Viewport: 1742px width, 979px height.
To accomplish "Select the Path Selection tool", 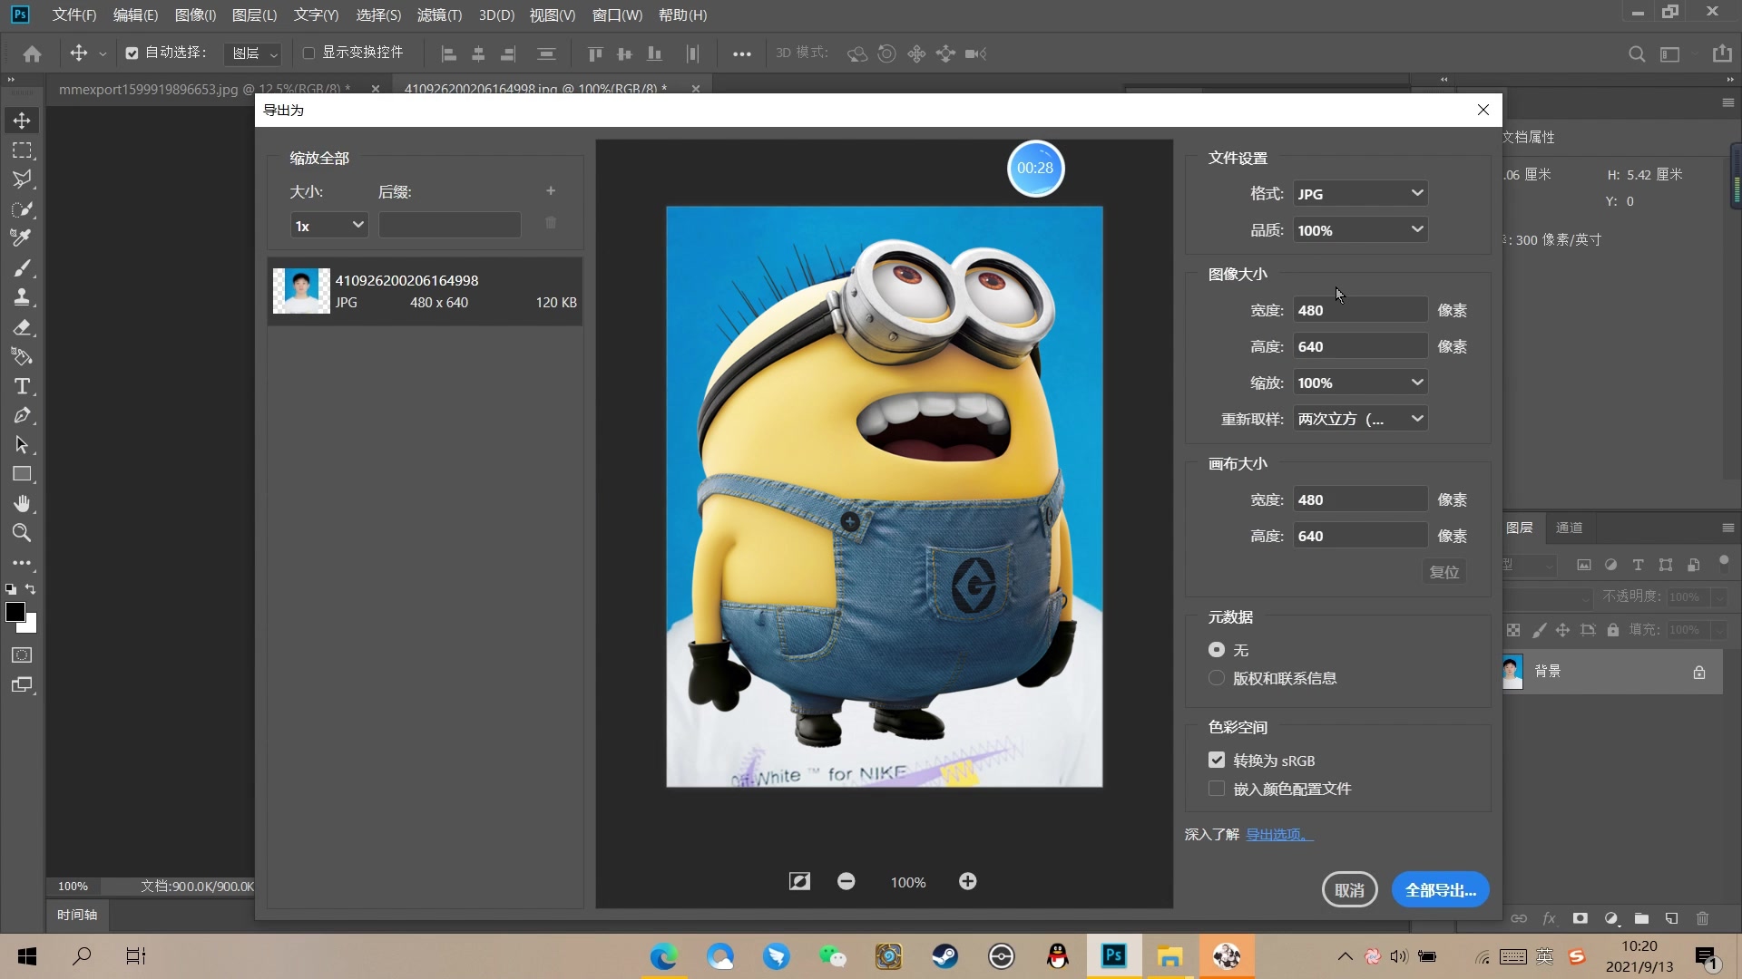I will coord(22,445).
